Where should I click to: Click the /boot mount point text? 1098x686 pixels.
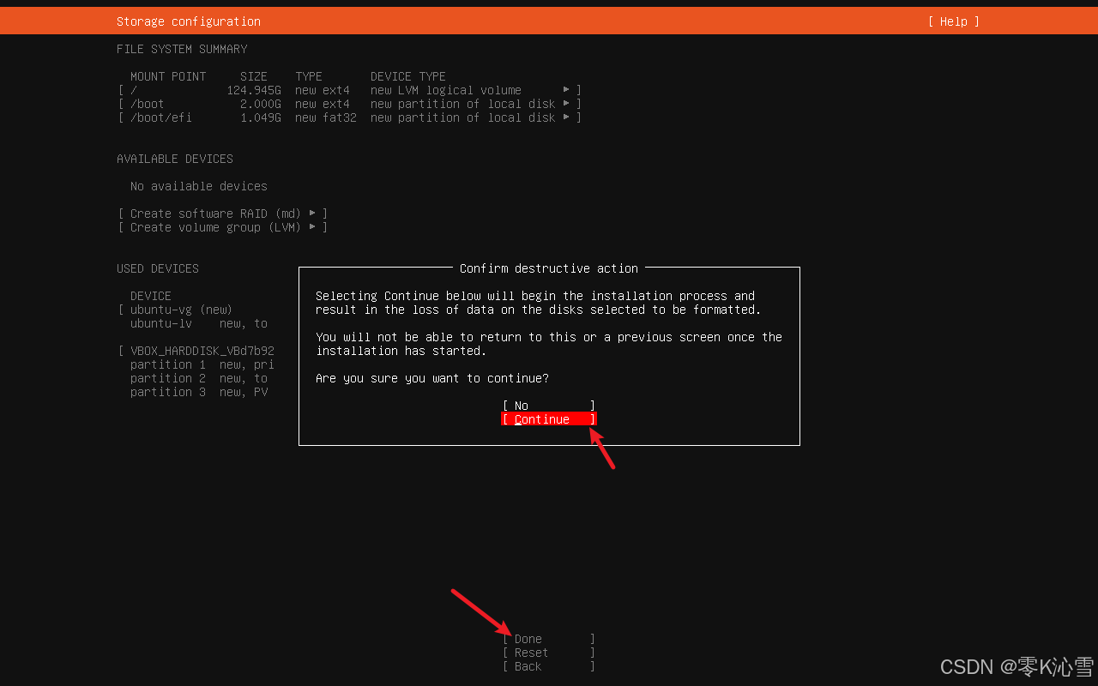coord(148,104)
